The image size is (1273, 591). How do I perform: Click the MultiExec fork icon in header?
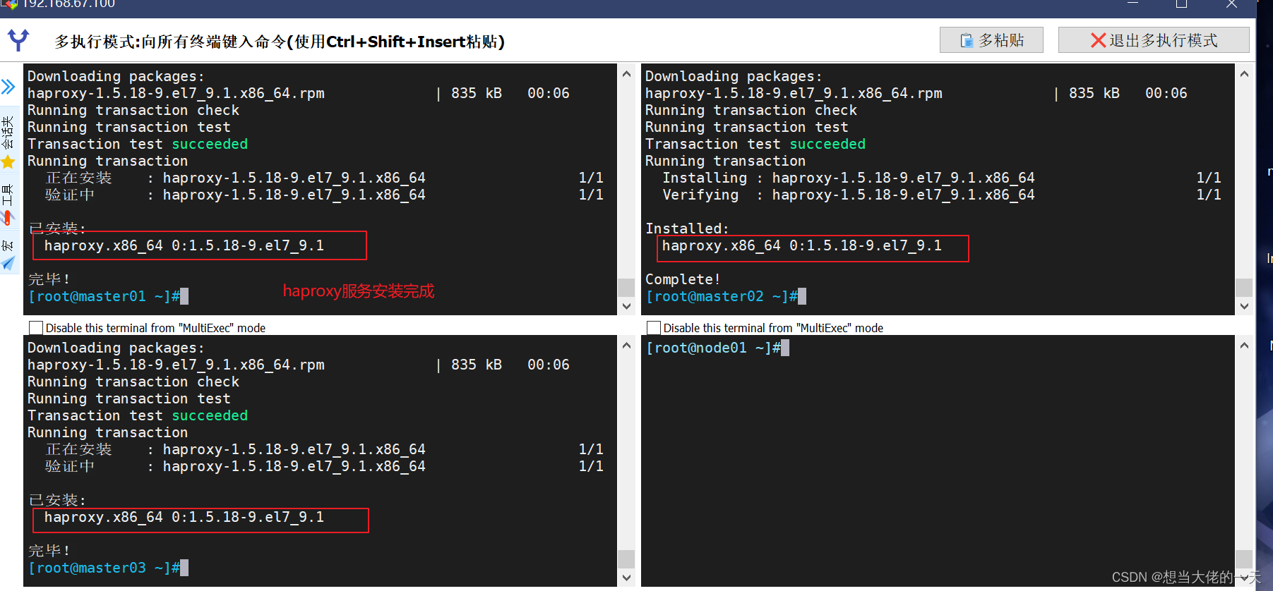18,39
